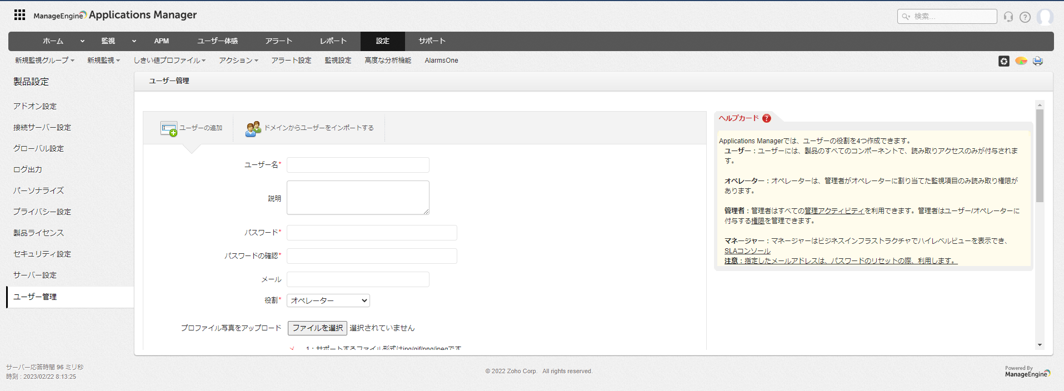Click into the パスワード input field
Screen dimensions: 1064x391
372,233
